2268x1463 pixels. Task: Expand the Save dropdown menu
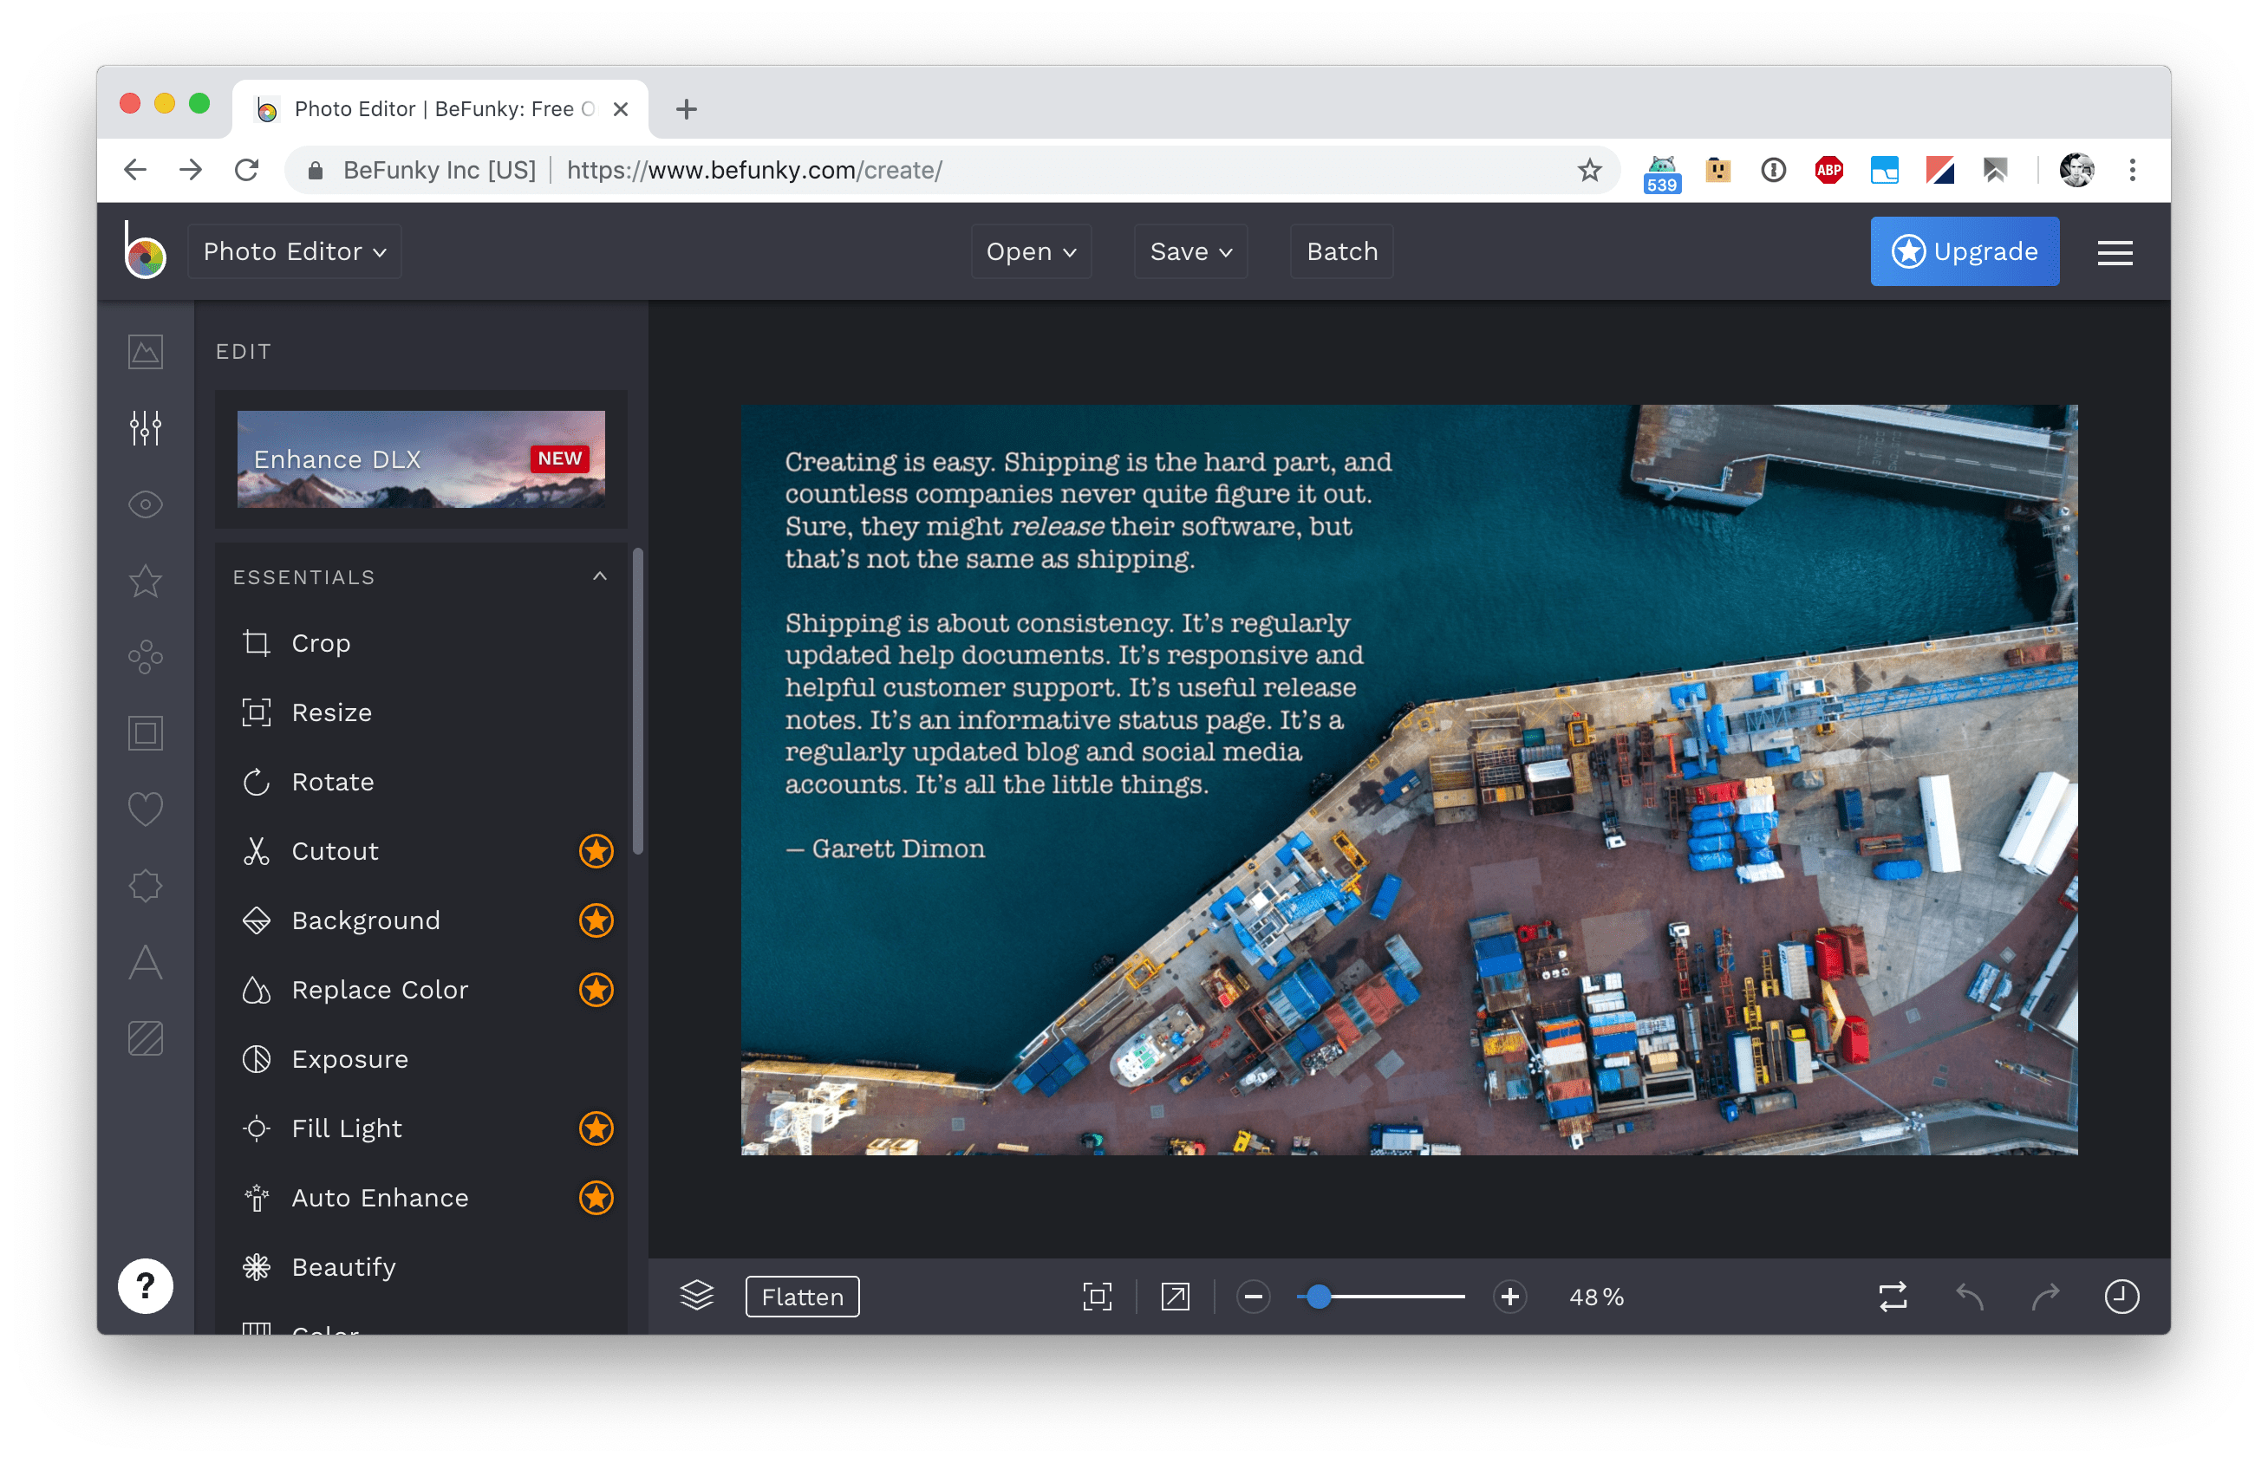click(x=1190, y=251)
